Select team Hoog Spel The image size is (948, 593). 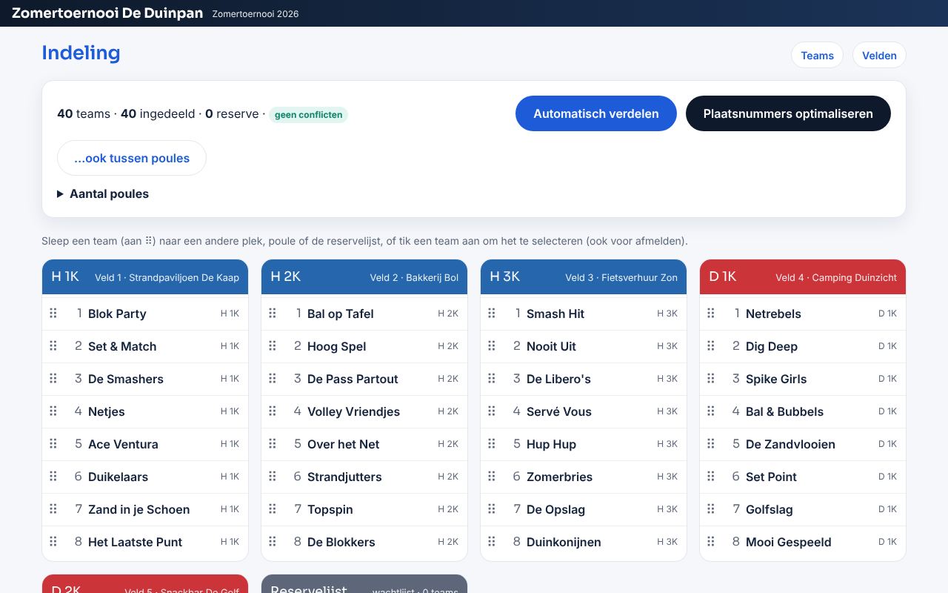click(x=364, y=346)
